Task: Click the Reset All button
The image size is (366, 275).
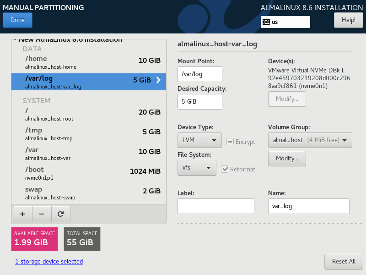Action: click(x=344, y=261)
